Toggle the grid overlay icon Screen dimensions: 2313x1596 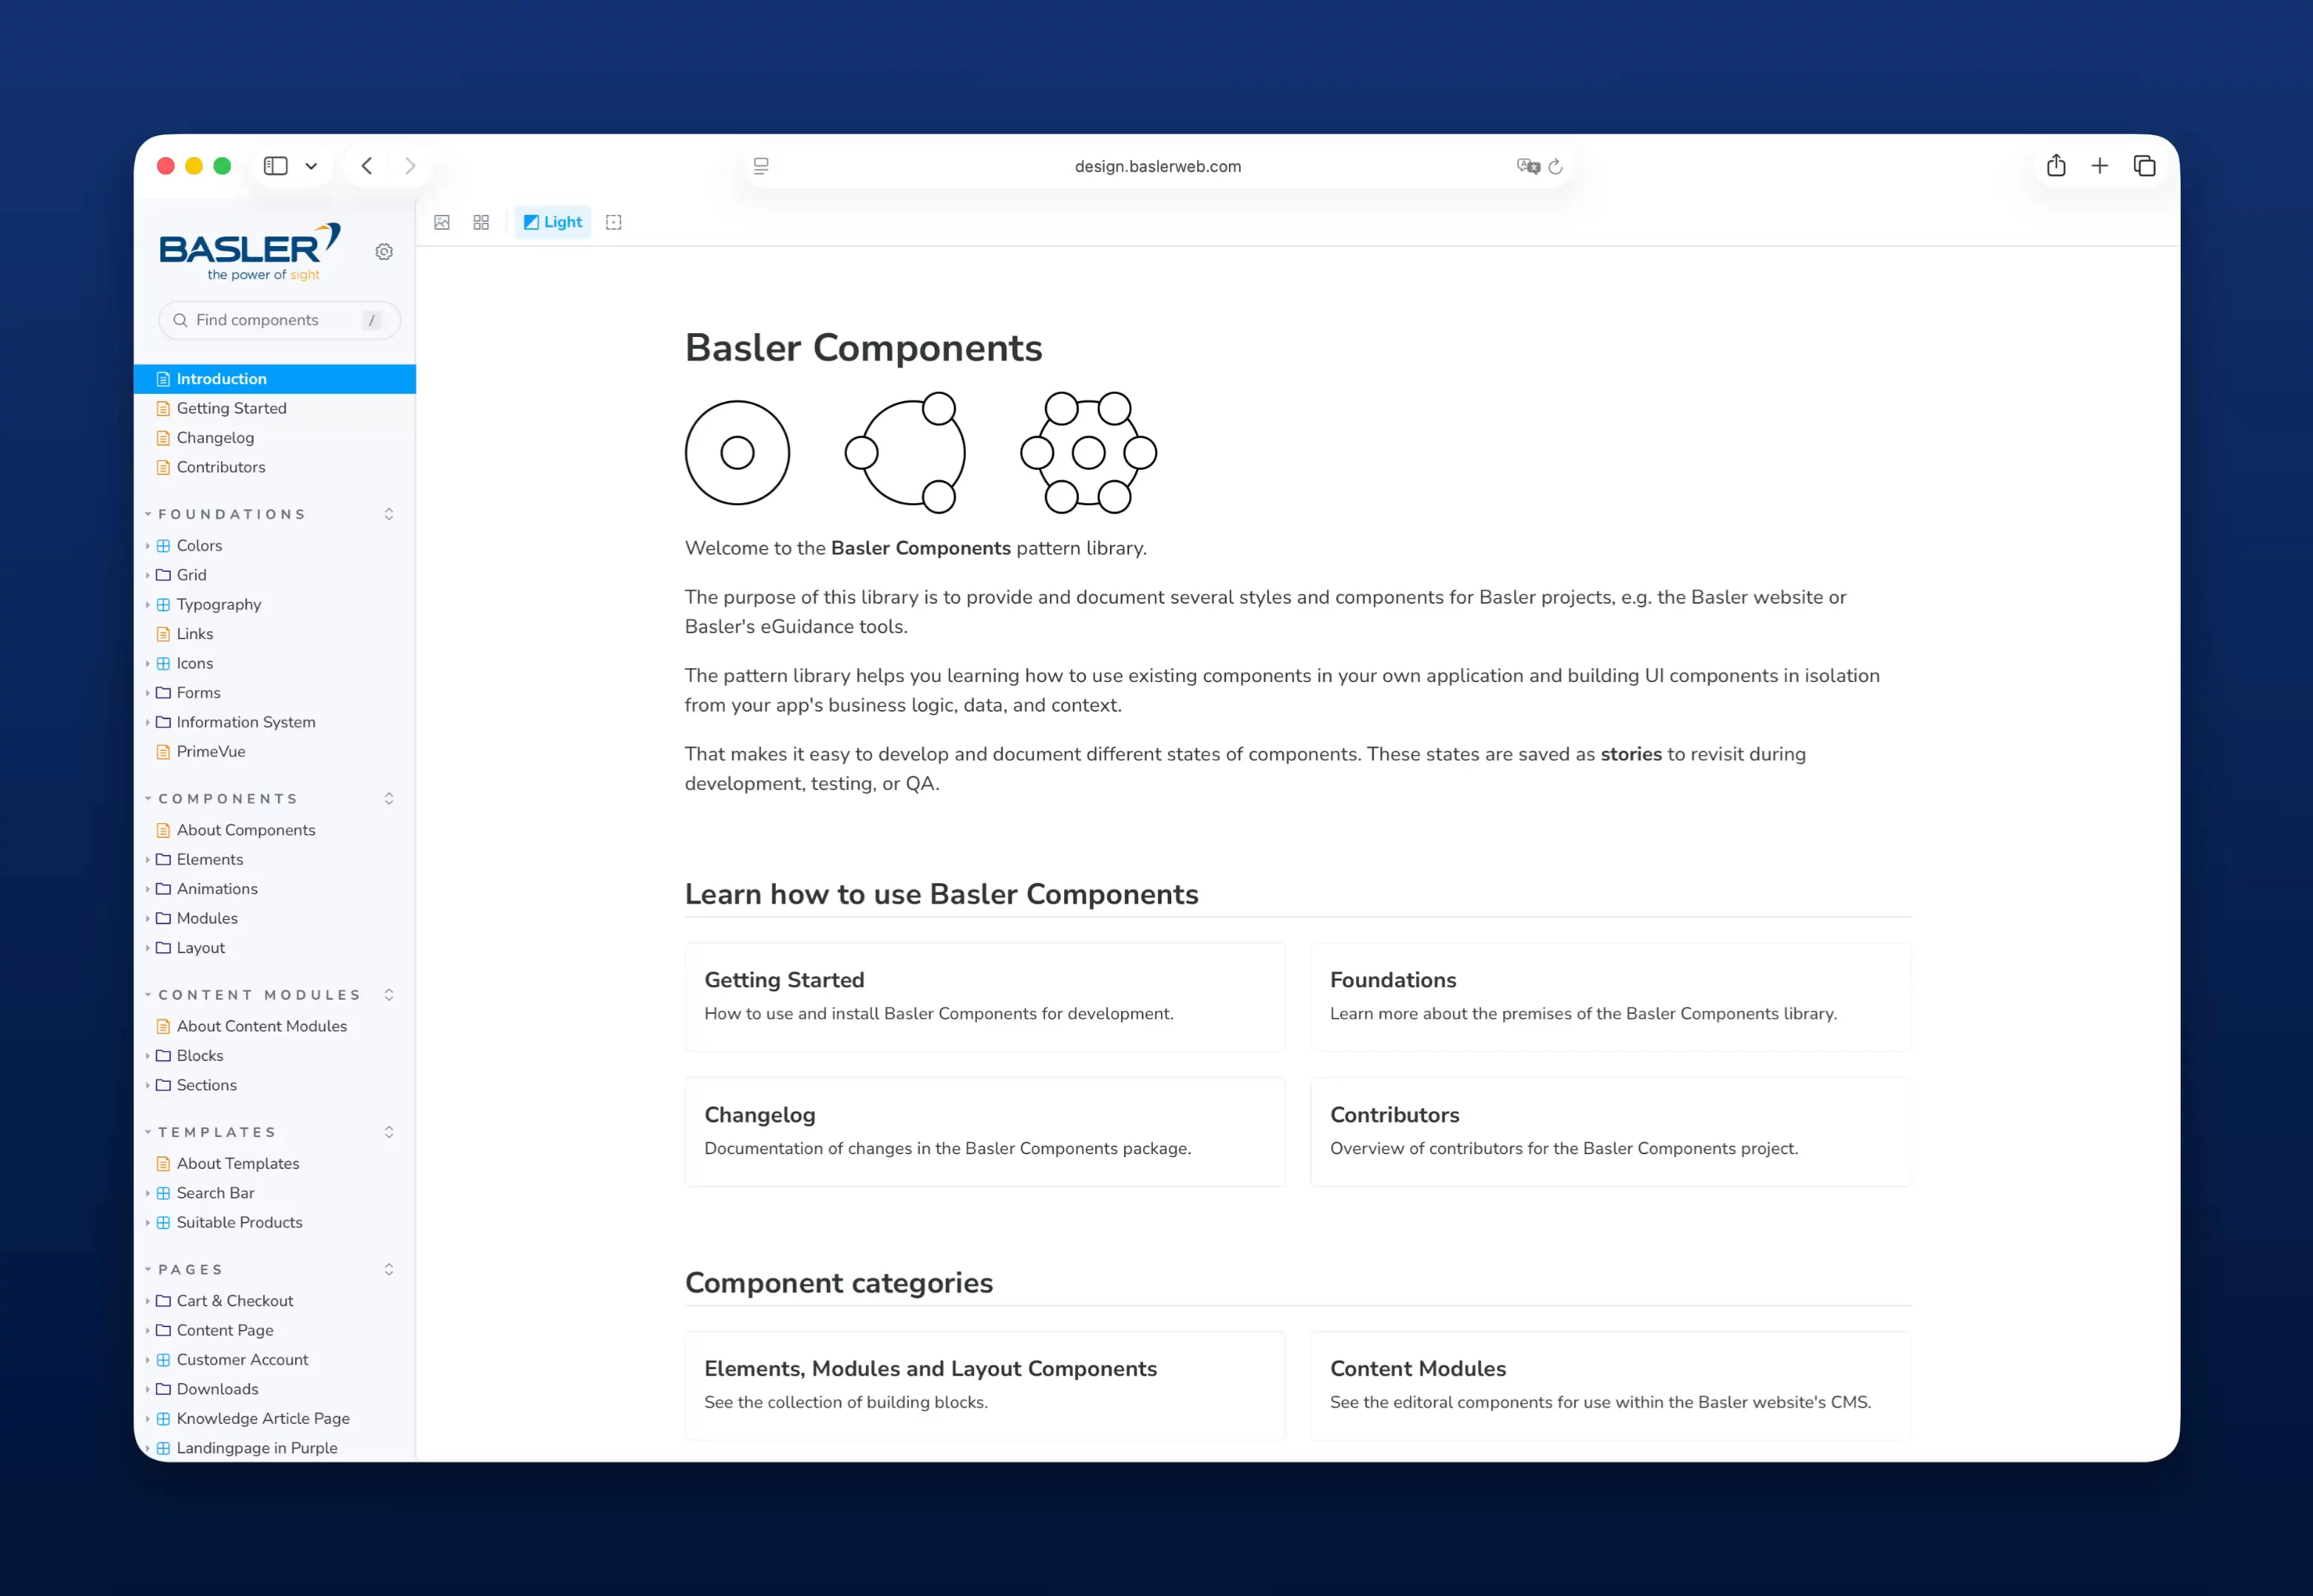[x=481, y=222]
